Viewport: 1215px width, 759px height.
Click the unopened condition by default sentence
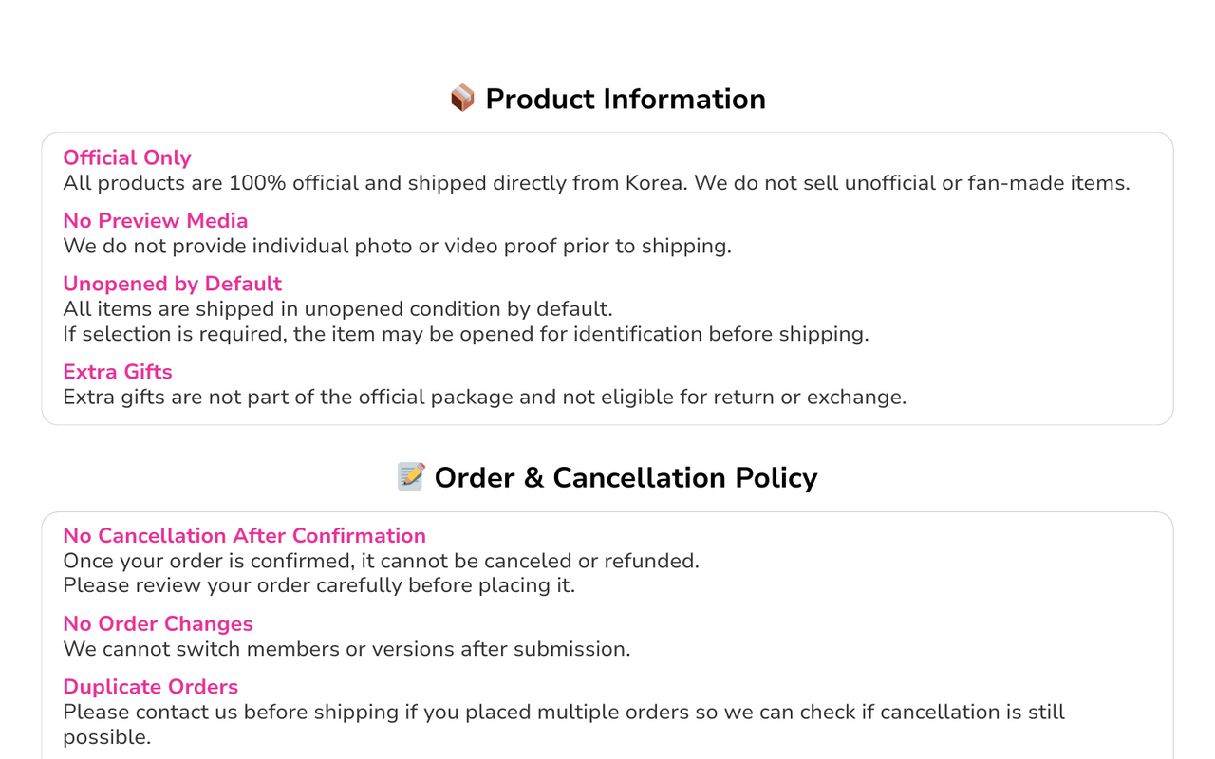point(338,309)
